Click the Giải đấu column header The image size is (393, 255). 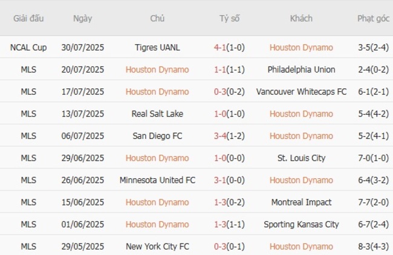[28, 18]
